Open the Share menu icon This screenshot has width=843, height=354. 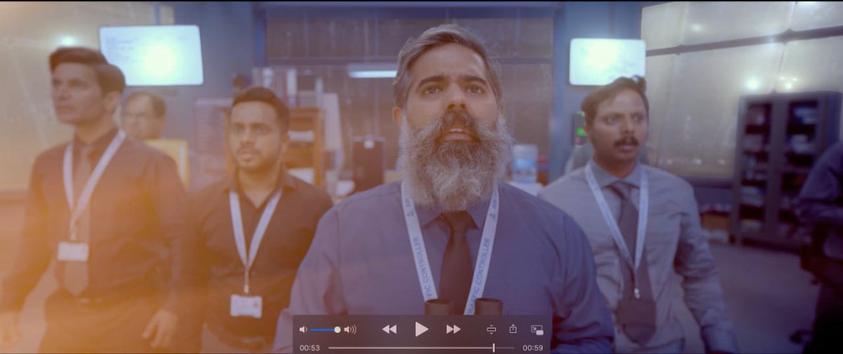(513, 329)
